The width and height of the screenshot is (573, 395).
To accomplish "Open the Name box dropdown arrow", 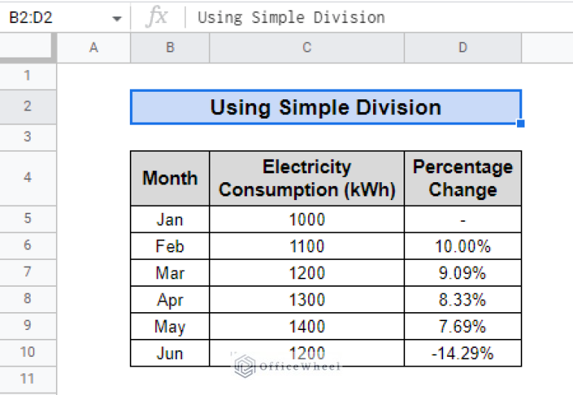I will (116, 17).
